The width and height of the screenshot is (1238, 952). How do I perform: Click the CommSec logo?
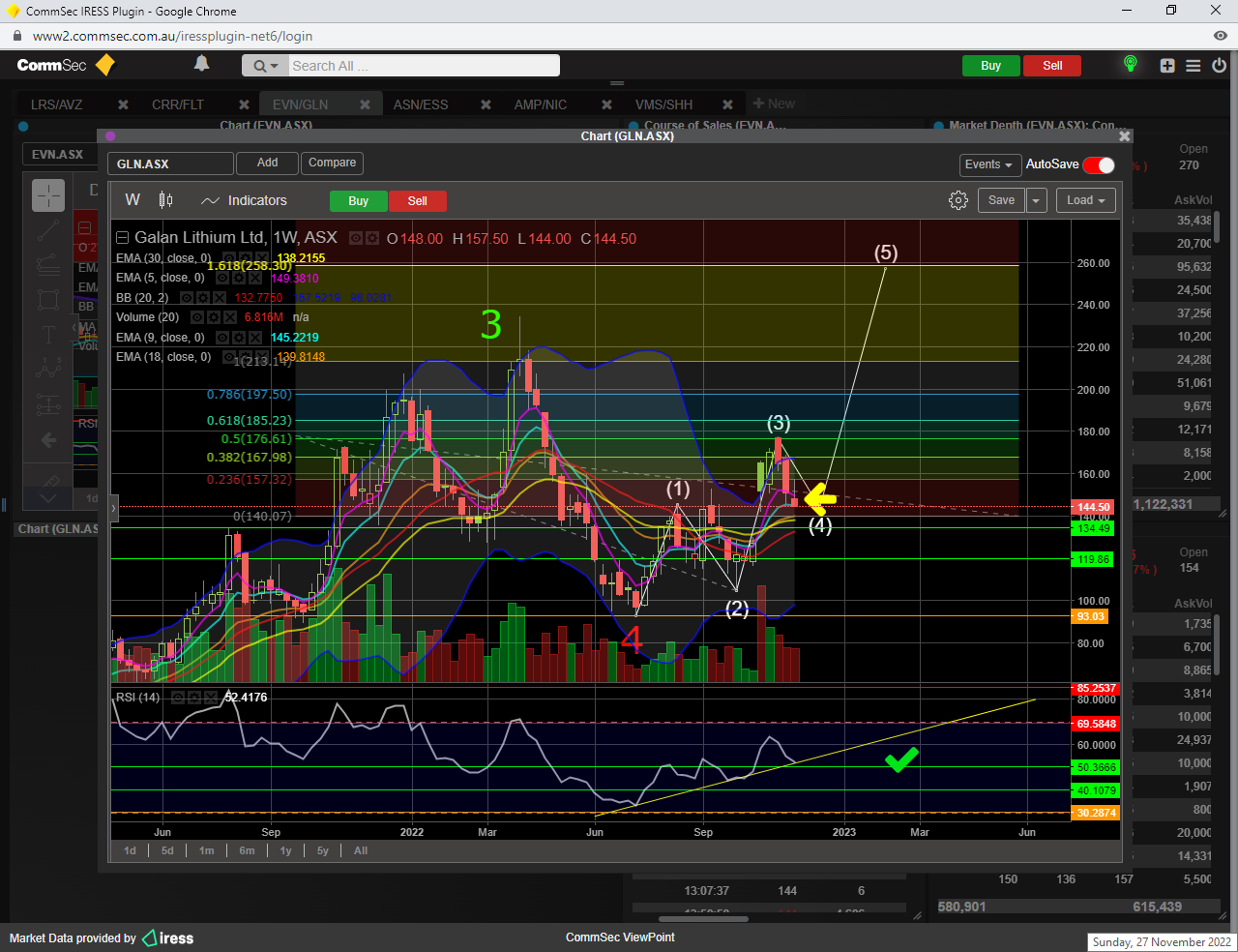pyautogui.click(x=66, y=65)
